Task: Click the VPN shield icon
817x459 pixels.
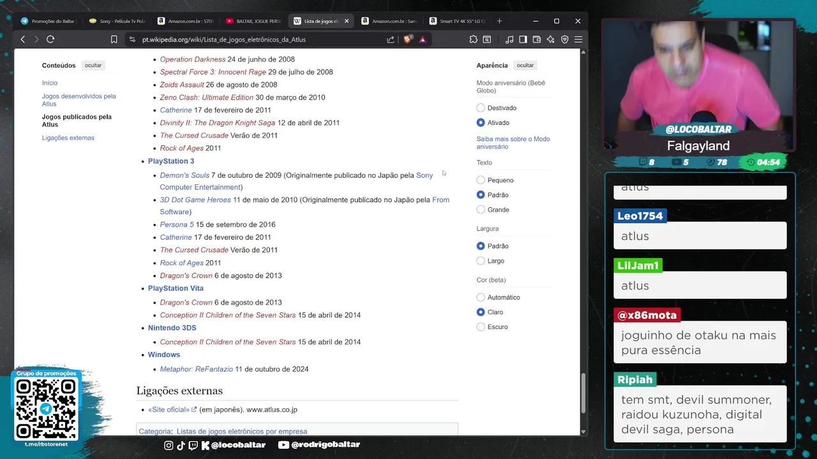Action: click(565, 40)
